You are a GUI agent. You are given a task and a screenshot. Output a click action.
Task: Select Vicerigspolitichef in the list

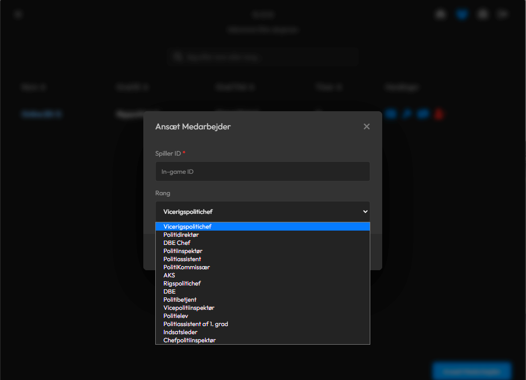263,227
